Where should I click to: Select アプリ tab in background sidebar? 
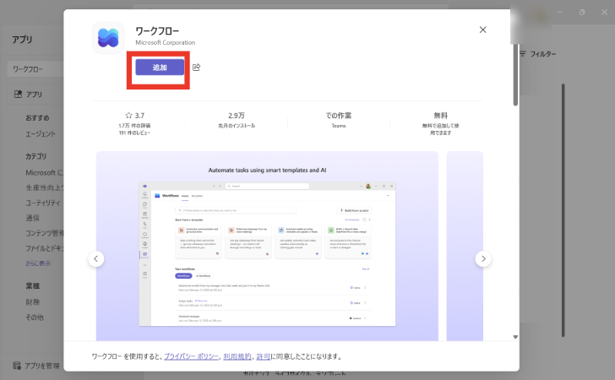pyautogui.click(x=35, y=94)
